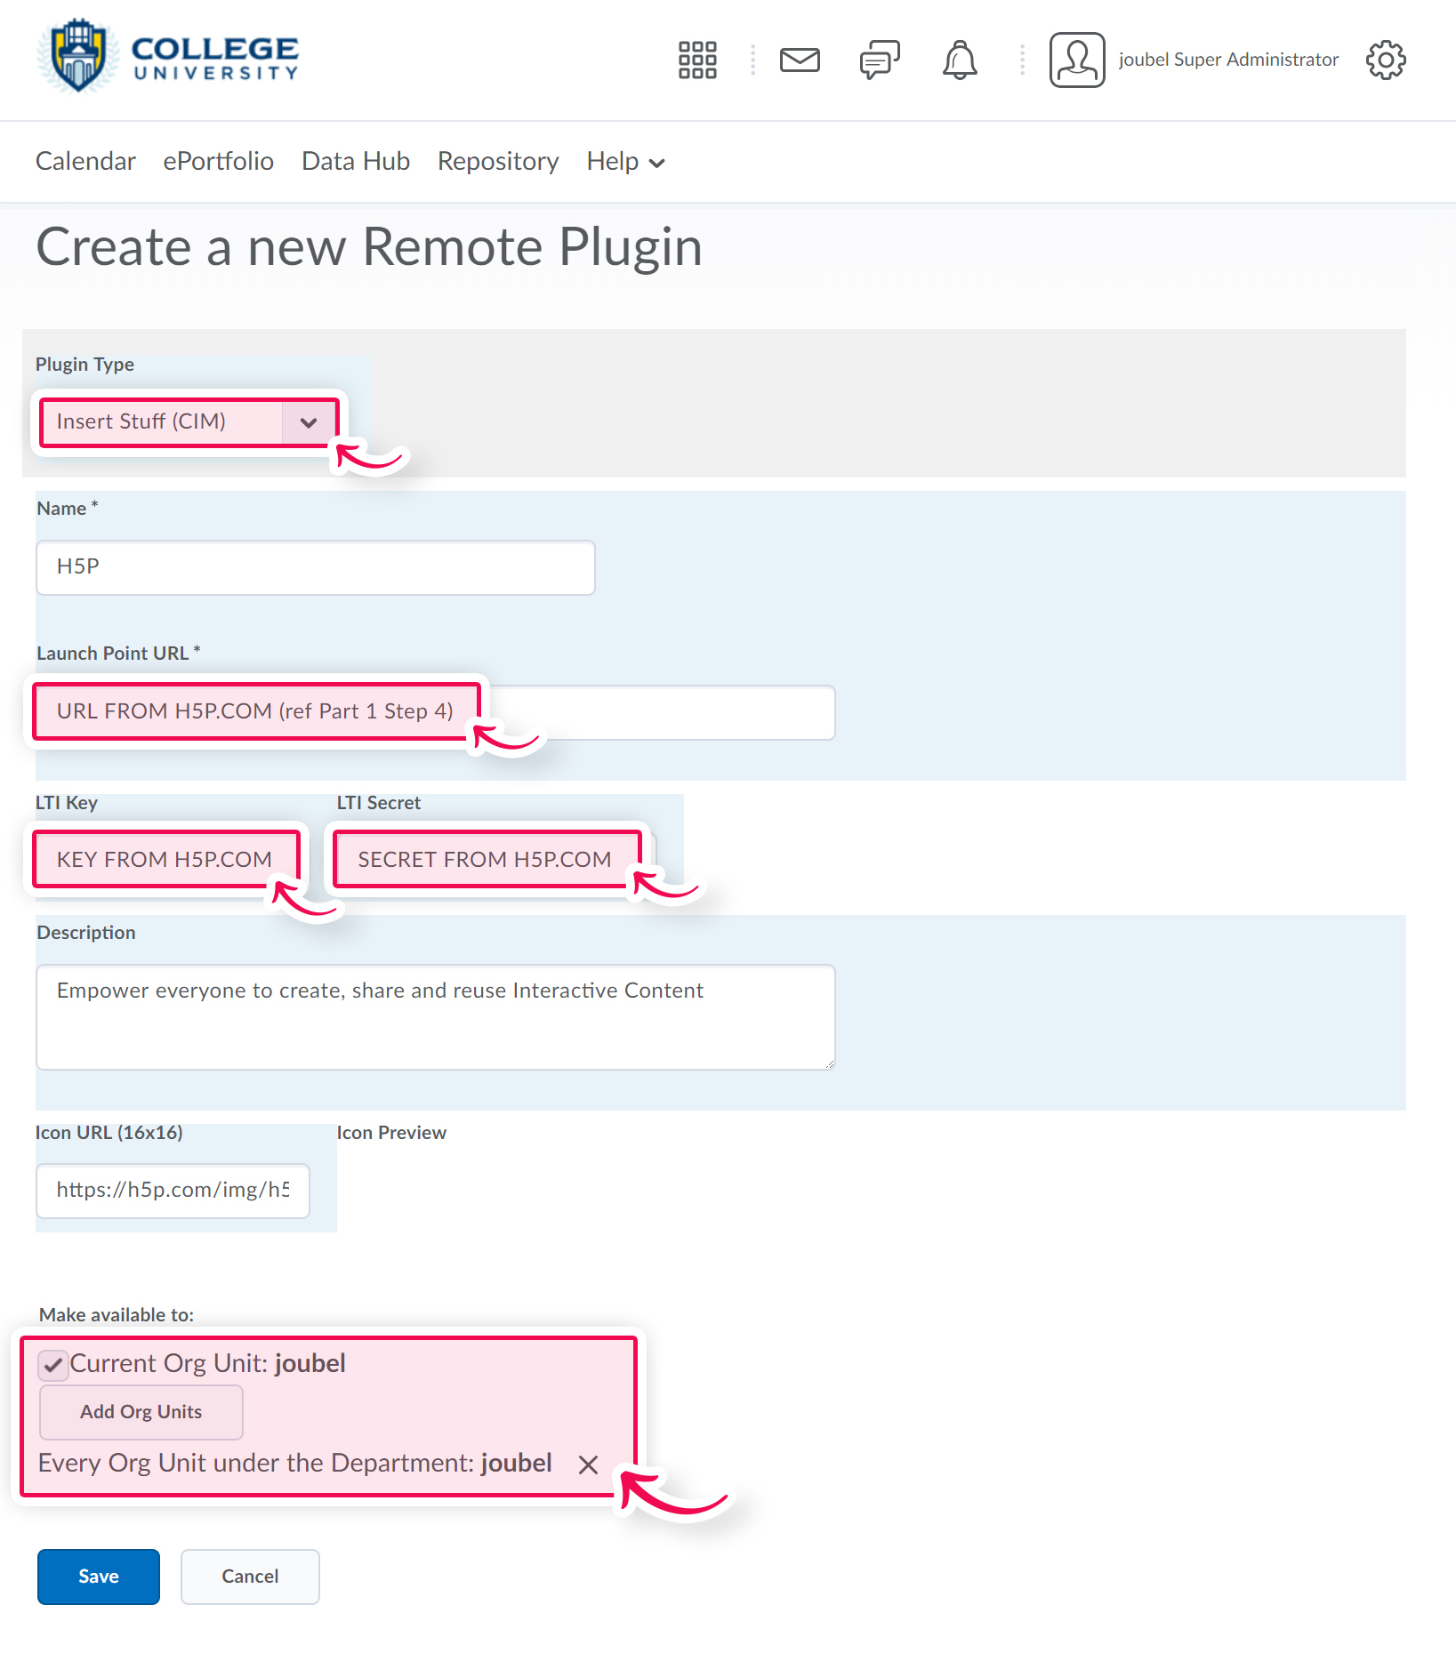Screen dimensions: 1456x1653
Task: Switch to the Data Hub section
Action: point(355,161)
